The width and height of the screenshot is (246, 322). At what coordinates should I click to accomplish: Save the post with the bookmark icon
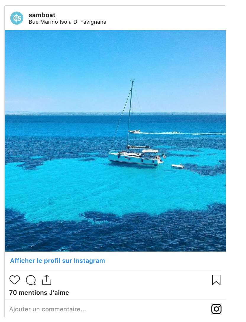click(x=216, y=280)
